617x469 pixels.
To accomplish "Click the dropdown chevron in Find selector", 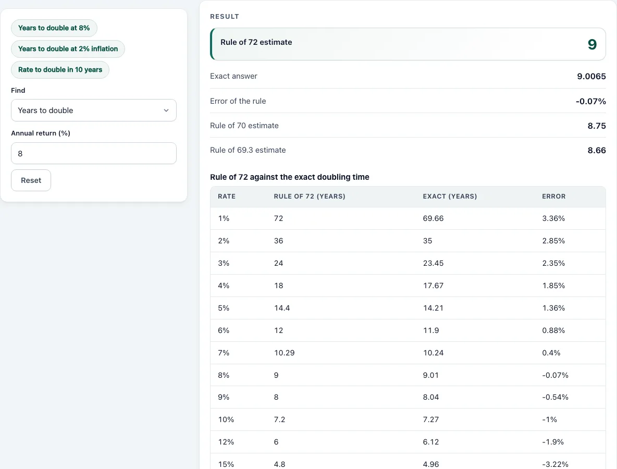I will coord(166,110).
